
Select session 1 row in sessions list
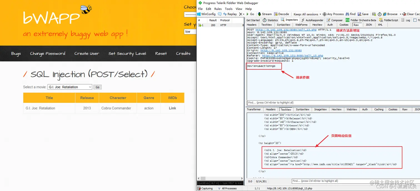click(x=220, y=25)
